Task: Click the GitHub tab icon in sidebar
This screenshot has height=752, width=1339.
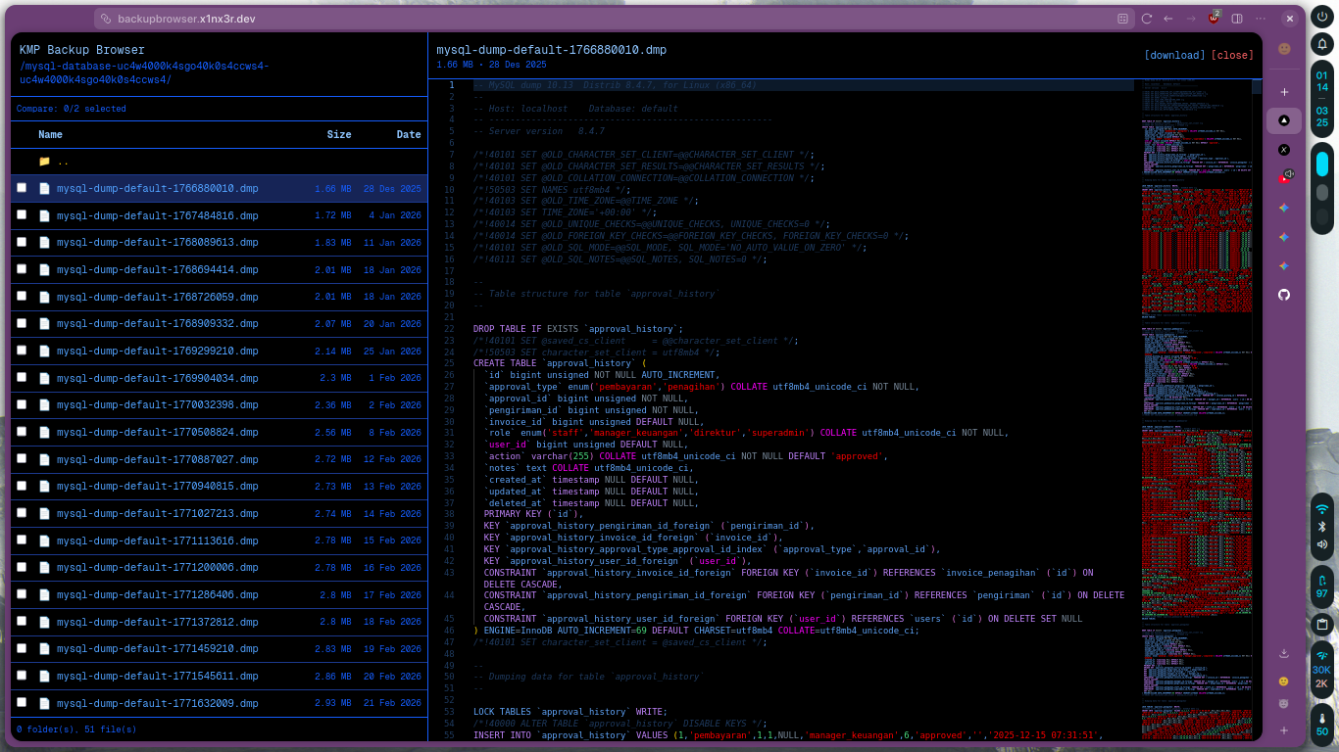Action: tap(1284, 295)
